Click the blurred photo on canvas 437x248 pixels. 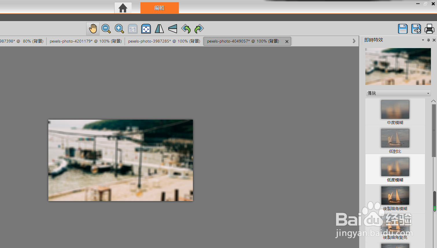[121, 160]
